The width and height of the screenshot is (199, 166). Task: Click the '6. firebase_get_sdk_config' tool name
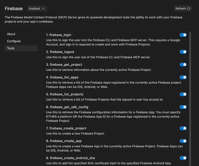click(67, 107)
